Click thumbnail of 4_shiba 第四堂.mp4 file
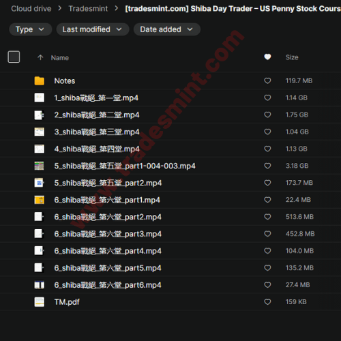The height and width of the screenshot is (341, 341). pos(40,149)
